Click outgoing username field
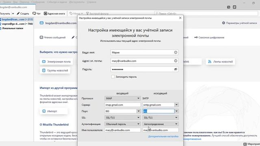 click(160, 130)
